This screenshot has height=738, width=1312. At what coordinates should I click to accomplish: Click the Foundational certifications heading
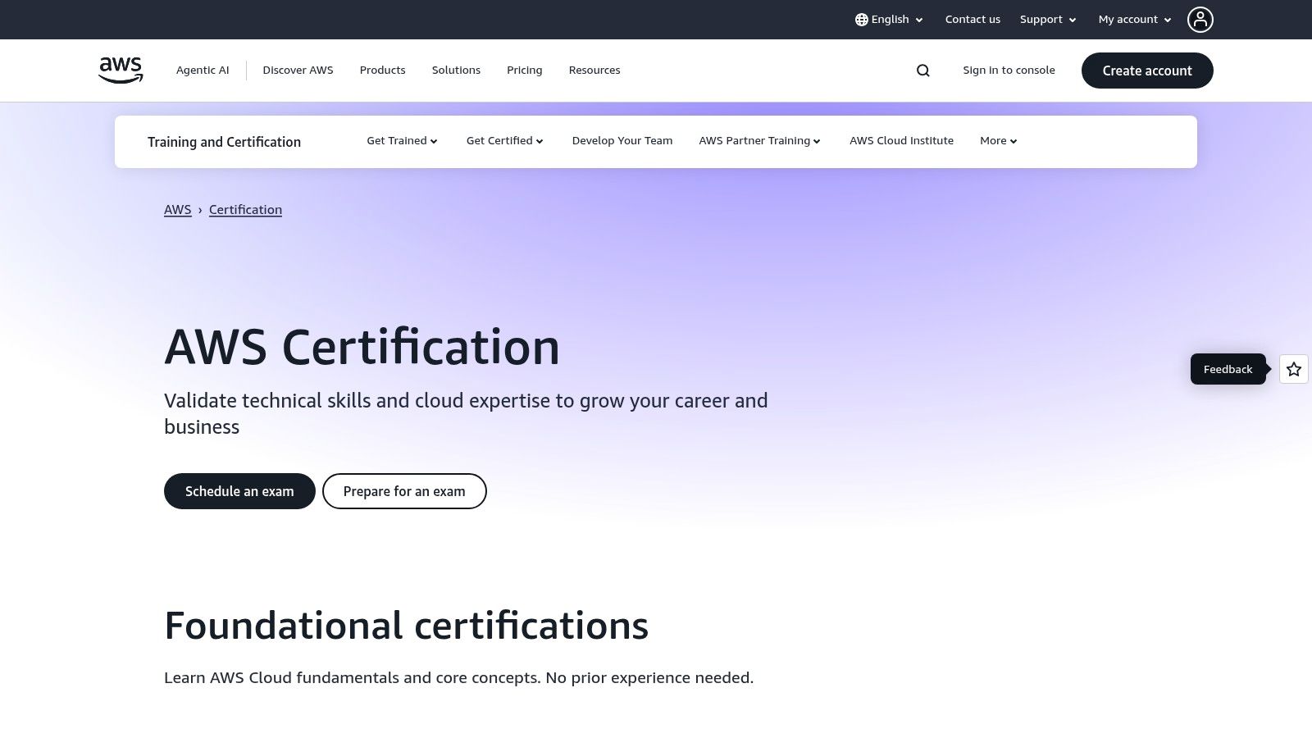[x=406, y=626]
